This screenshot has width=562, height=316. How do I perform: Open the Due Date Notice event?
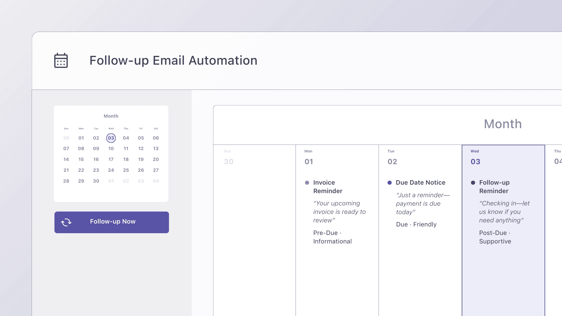(x=420, y=183)
